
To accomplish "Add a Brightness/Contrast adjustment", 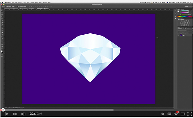I will (x=181, y=21).
